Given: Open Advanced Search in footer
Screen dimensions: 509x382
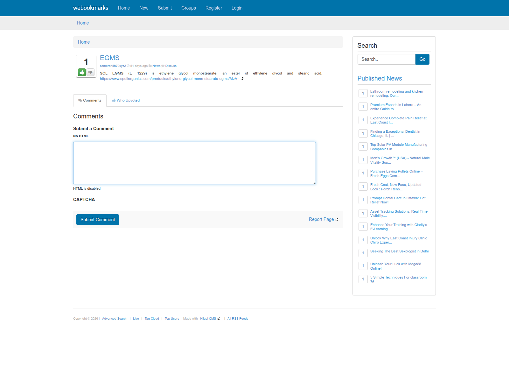Looking at the screenshot, I should point(115,319).
